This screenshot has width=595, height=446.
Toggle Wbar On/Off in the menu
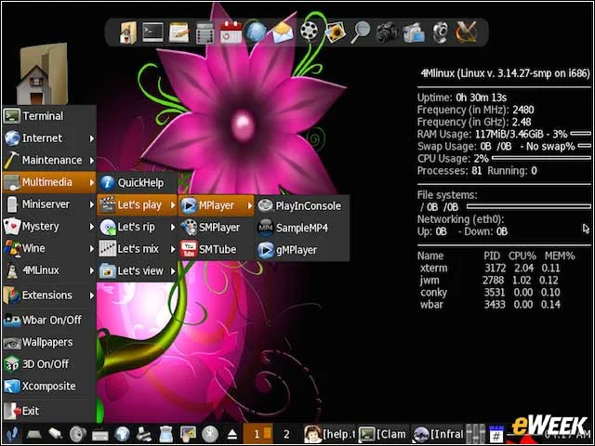pyautogui.click(x=48, y=320)
